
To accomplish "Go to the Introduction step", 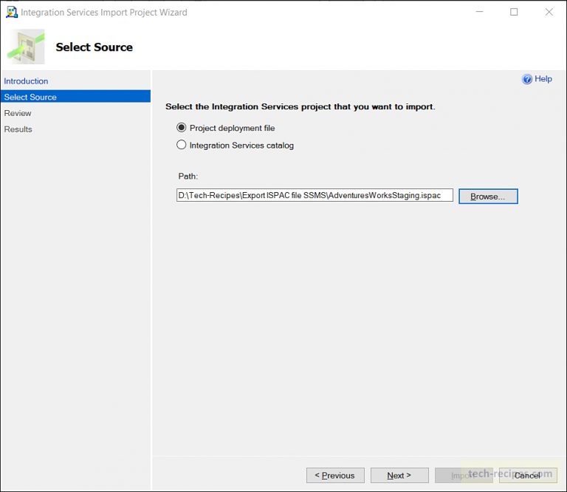I will pyautogui.click(x=26, y=81).
